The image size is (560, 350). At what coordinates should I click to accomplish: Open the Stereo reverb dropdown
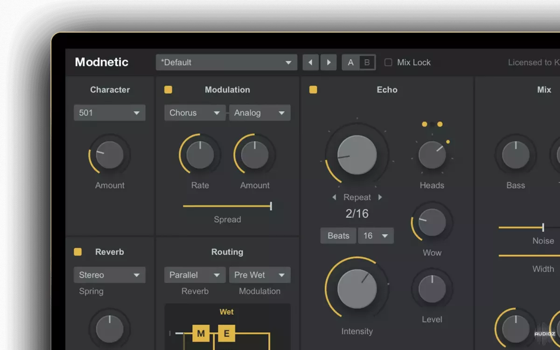click(110, 275)
